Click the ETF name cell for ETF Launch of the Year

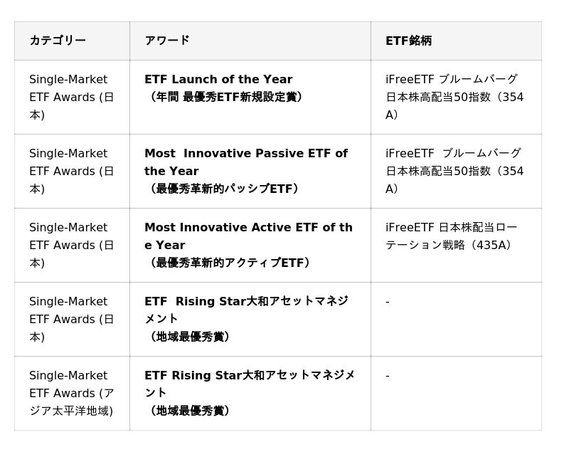[x=454, y=97]
